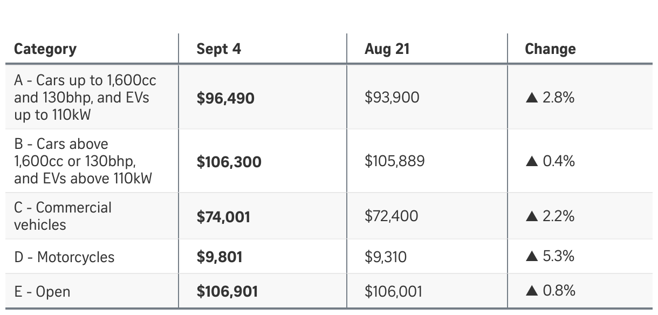The image size is (658, 315).
Task: Select the Aug 21 column header
Action: point(387,49)
